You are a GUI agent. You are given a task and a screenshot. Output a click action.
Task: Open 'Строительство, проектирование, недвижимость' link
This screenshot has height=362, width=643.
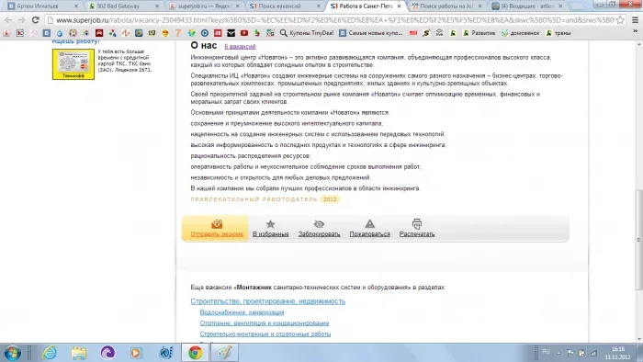pos(268,301)
